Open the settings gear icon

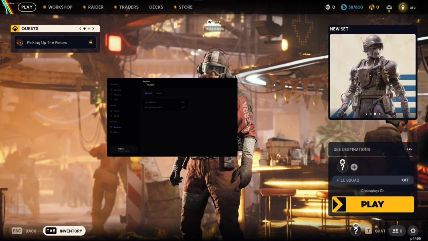[x=413, y=231]
